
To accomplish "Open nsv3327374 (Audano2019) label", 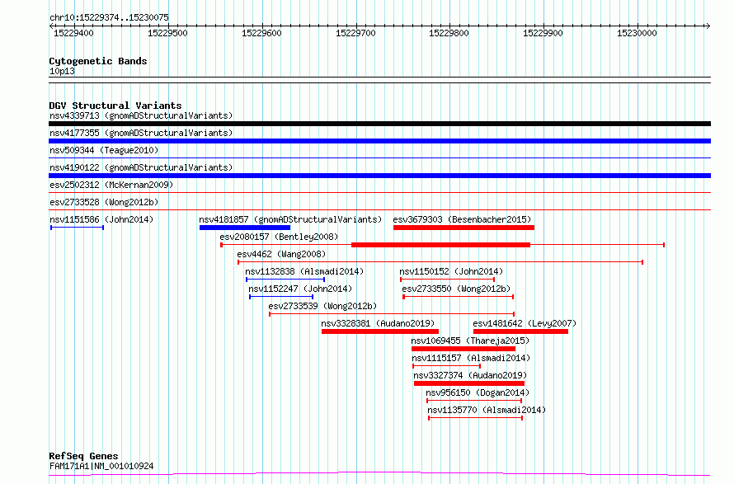I will 470,375.
